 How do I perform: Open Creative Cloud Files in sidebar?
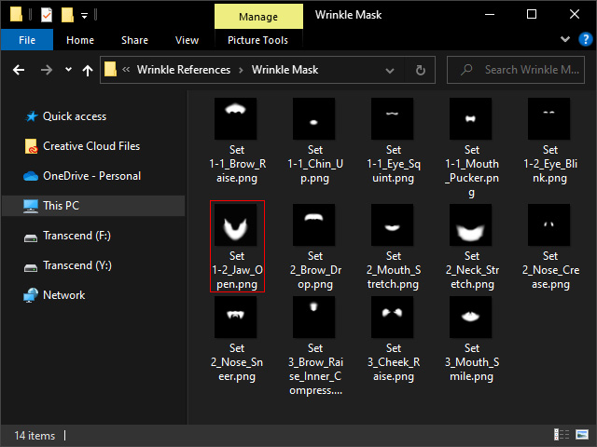click(x=91, y=146)
